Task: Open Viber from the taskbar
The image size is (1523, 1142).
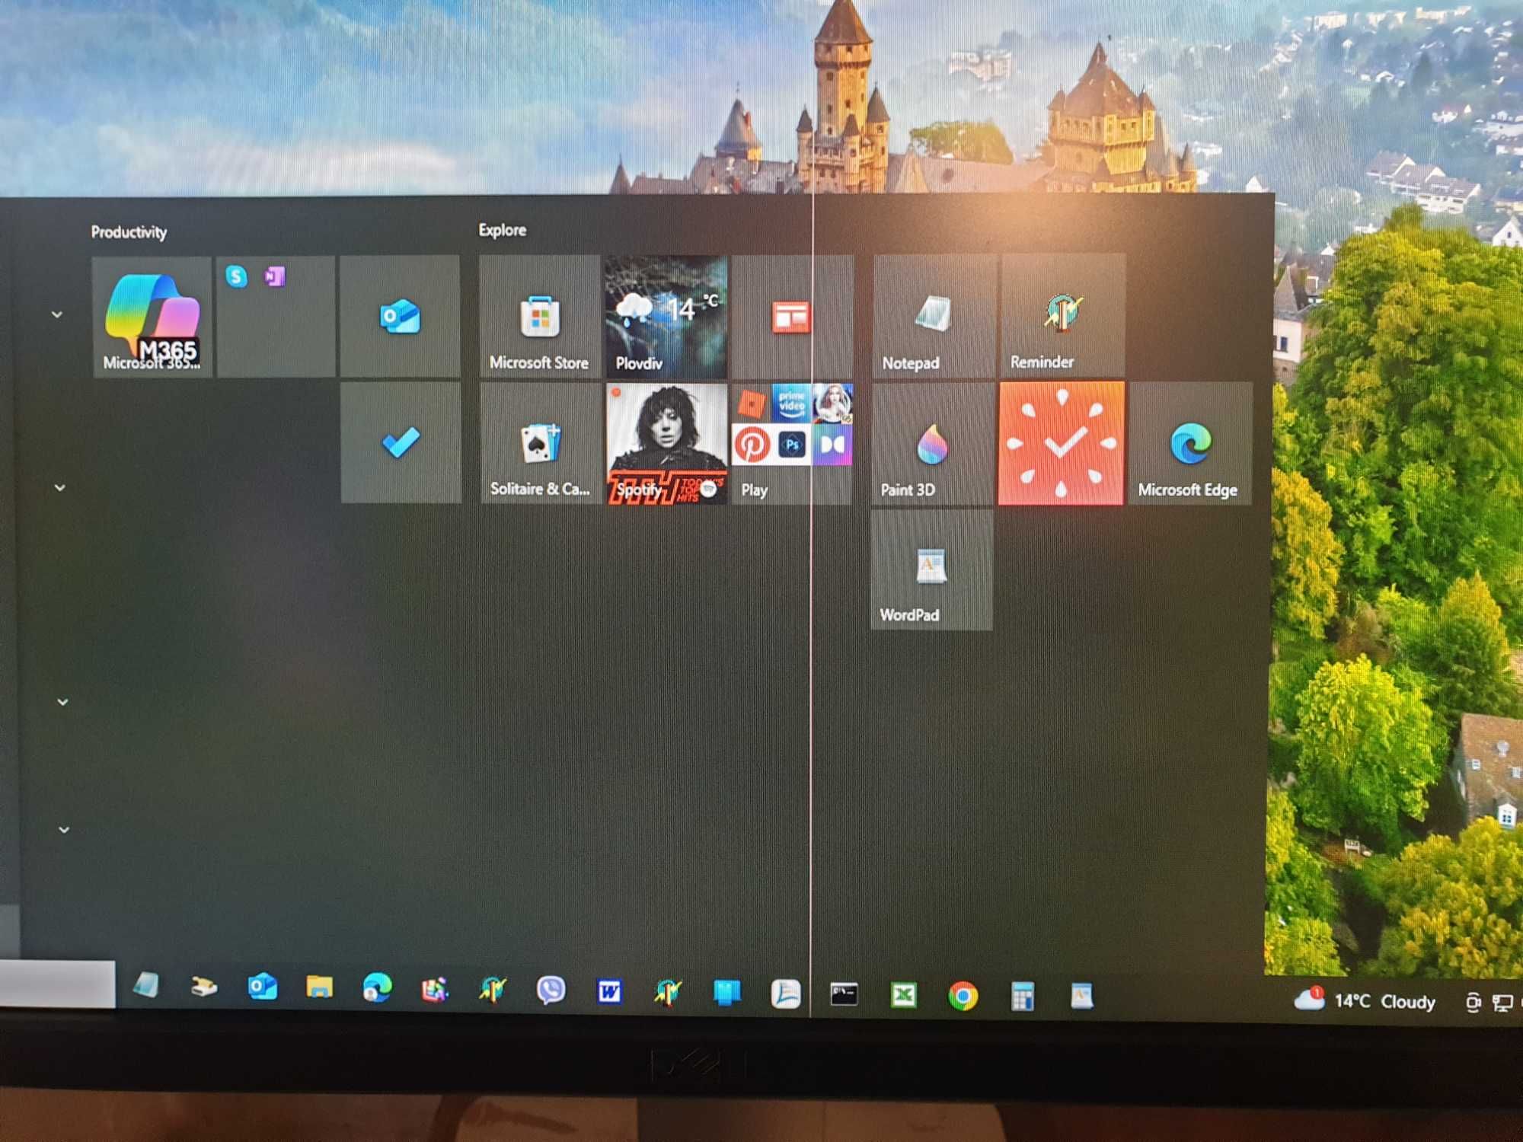Action: coord(551,990)
